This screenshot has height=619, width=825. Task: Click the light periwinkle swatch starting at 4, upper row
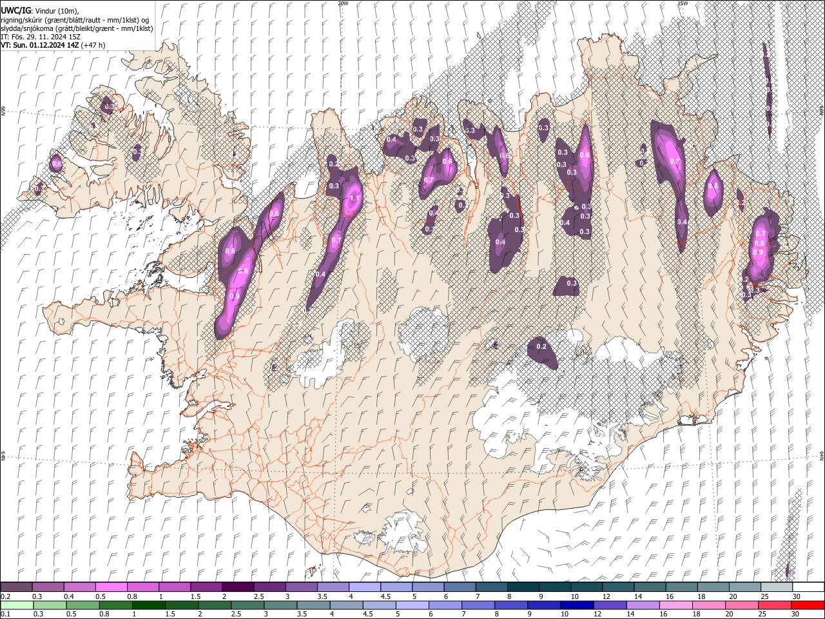pos(364,587)
